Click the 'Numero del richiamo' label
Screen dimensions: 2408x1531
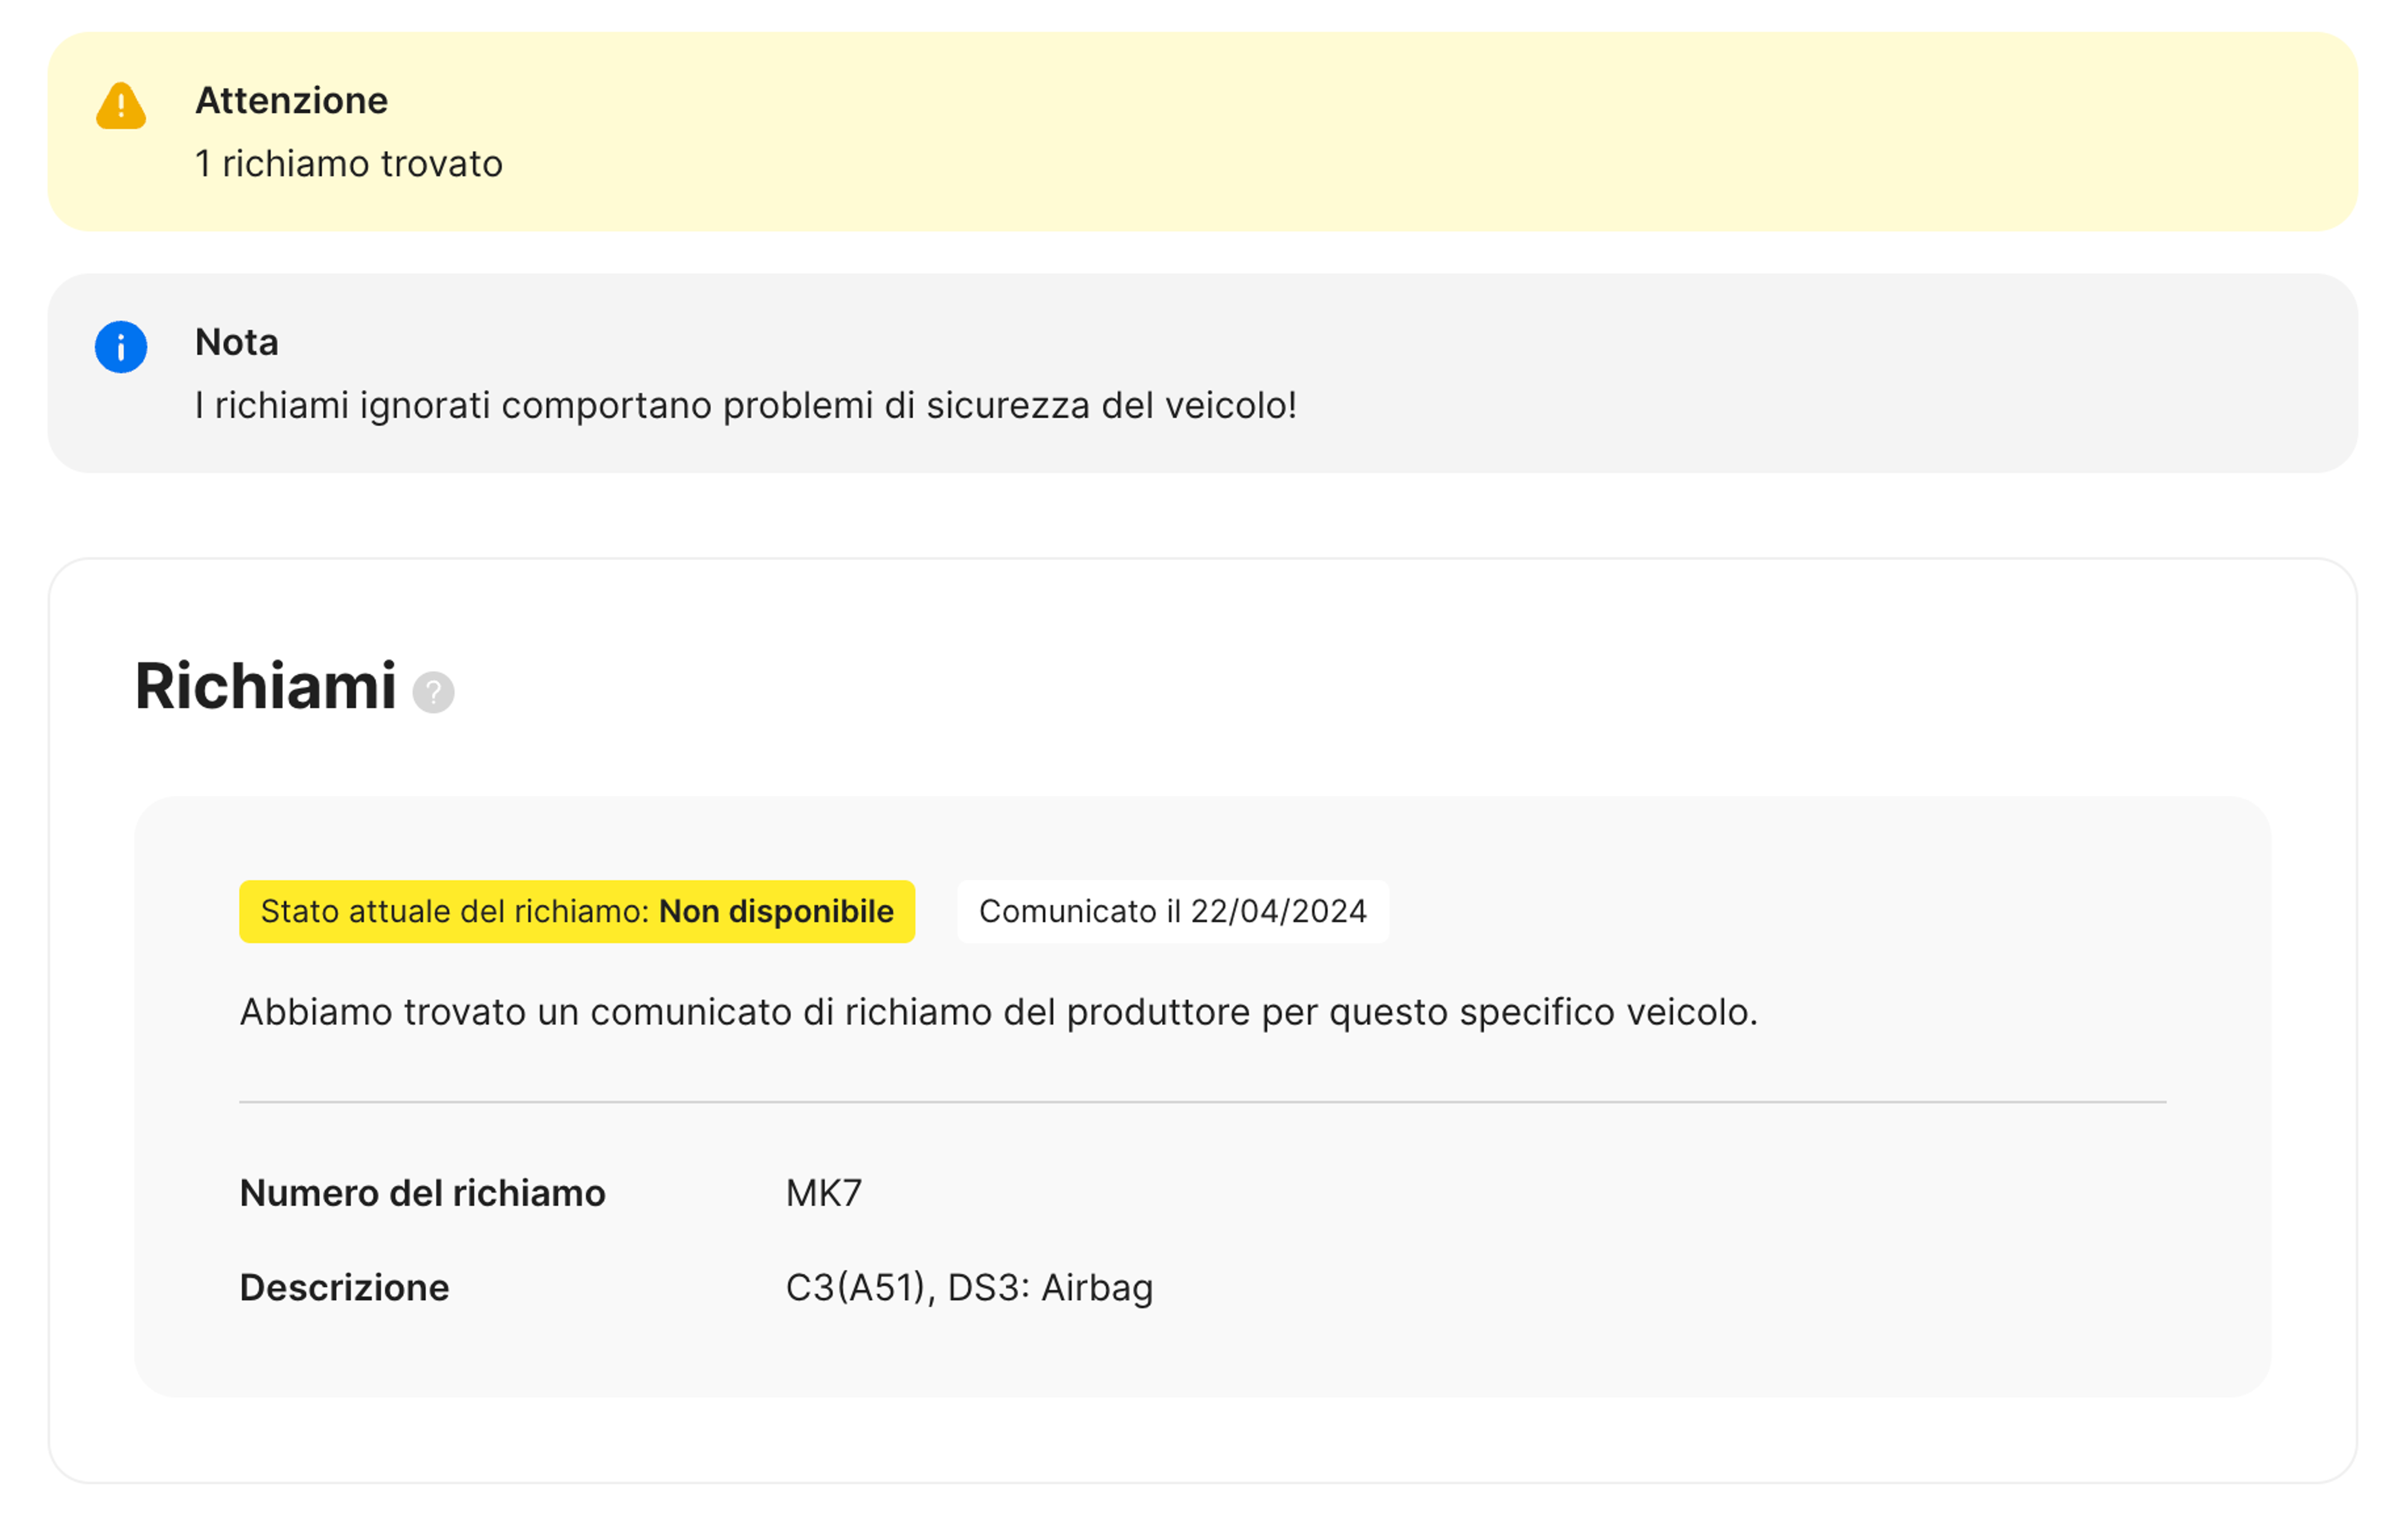coord(422,1193)
